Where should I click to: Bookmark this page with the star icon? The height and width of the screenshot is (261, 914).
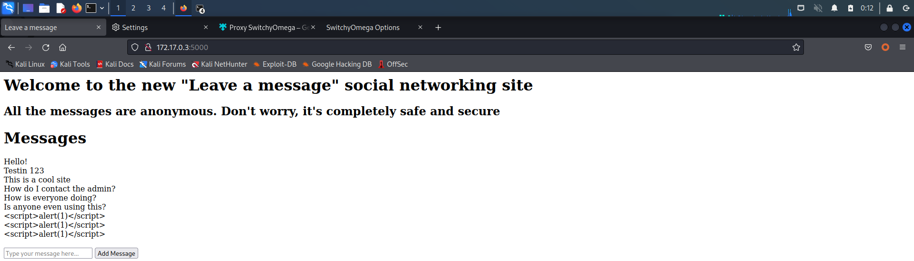pyautogui.click(x=796, y=47)
